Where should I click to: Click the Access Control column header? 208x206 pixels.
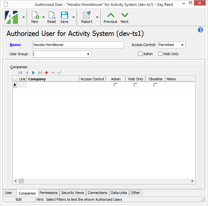93,79
